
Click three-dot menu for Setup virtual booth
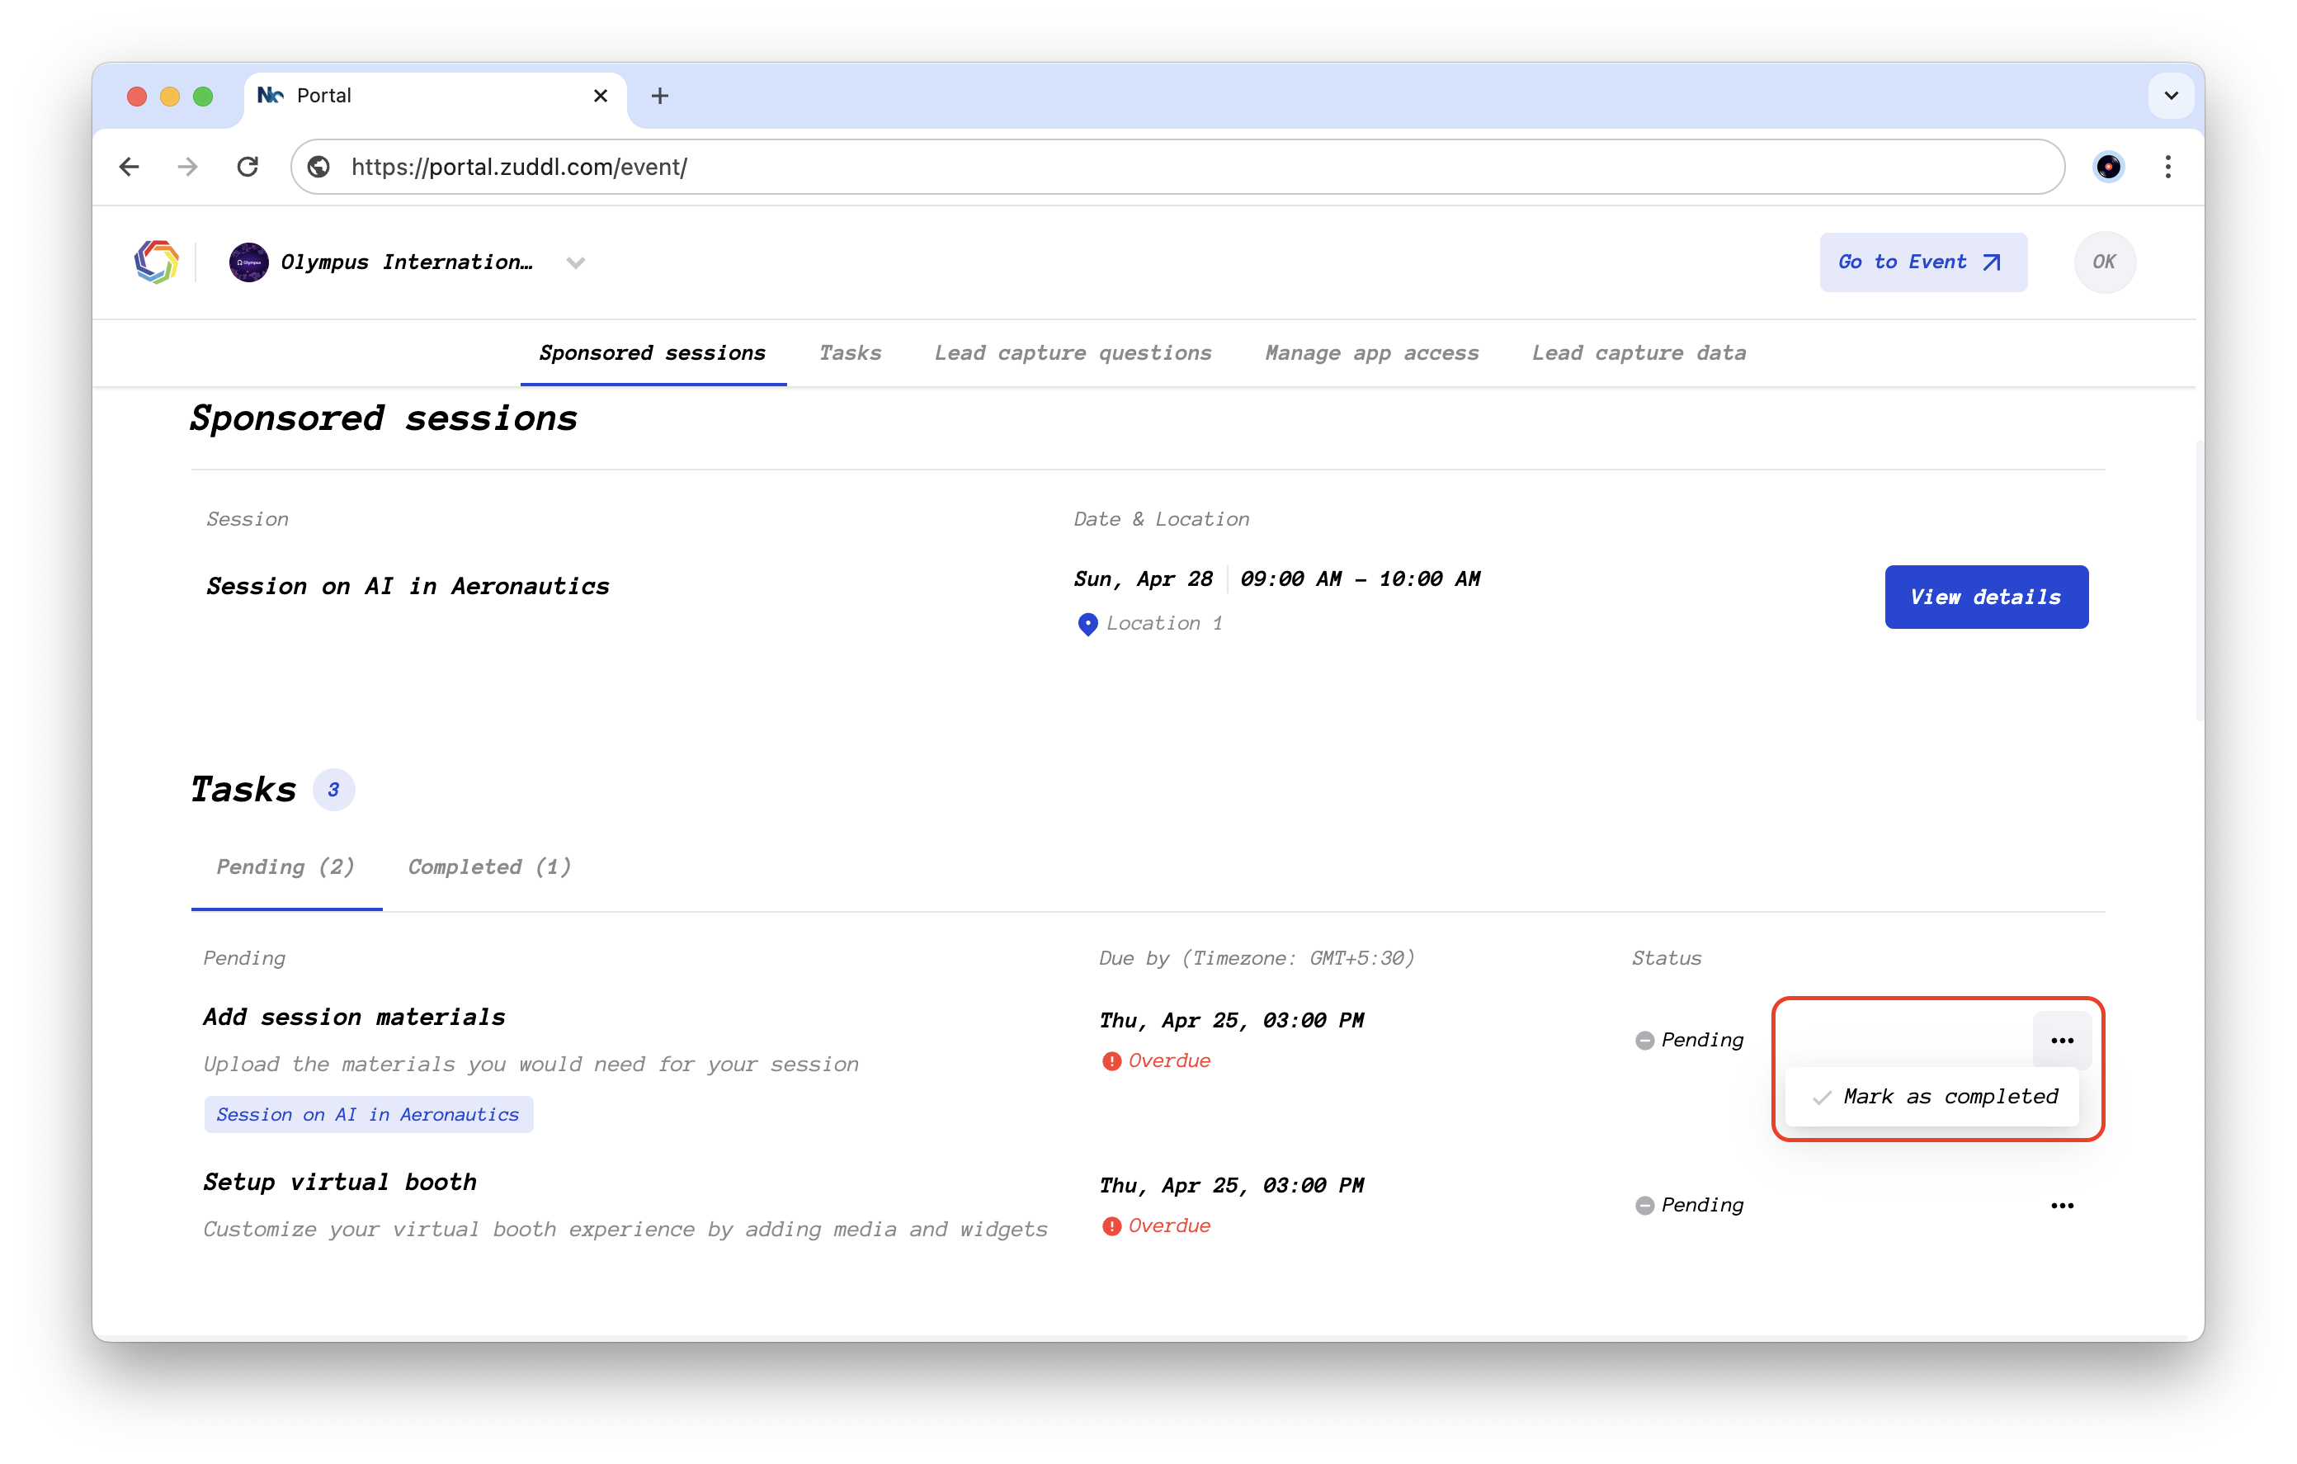click(2061, 1206)
